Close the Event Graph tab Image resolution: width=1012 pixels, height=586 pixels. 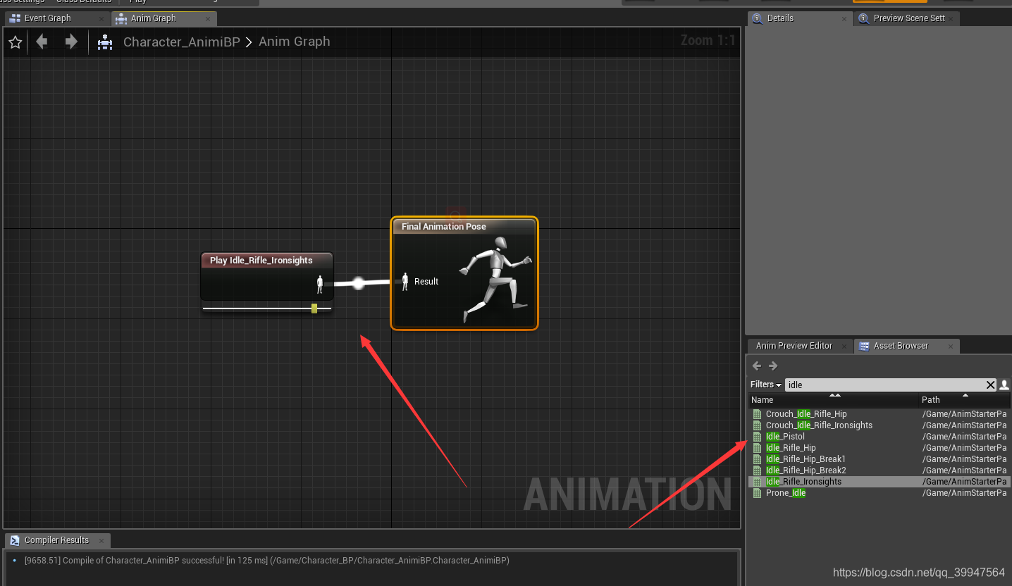point(101,19)
